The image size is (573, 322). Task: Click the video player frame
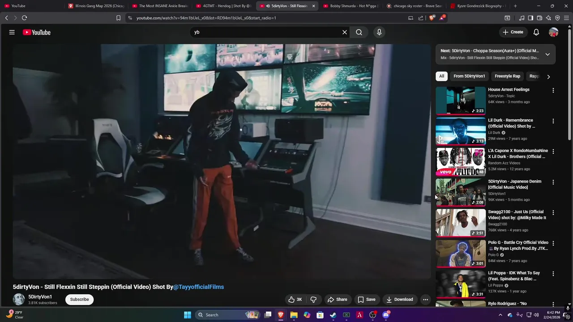click(x=222, y=161)
